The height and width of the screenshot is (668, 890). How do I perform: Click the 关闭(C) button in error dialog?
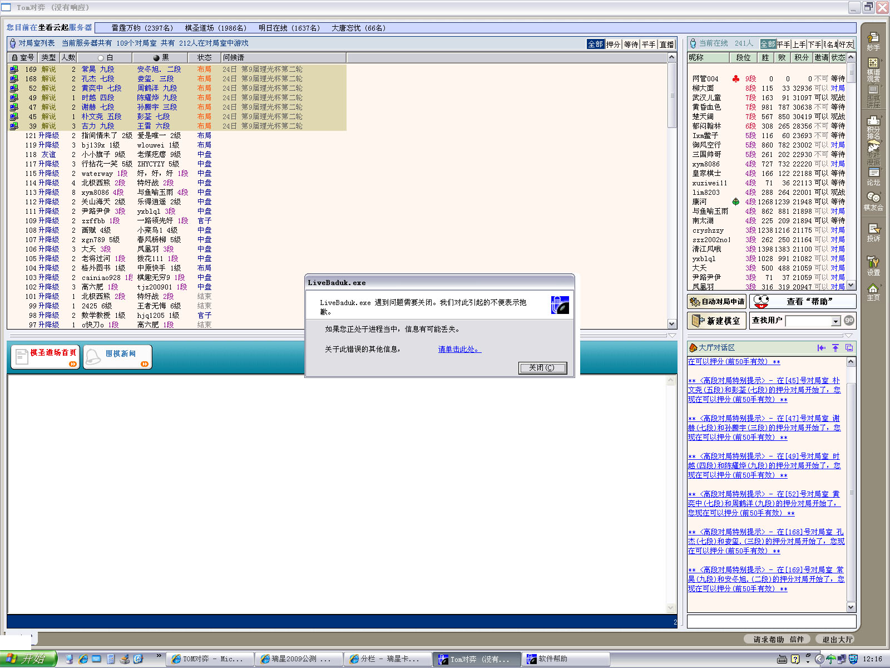[542, 368]
